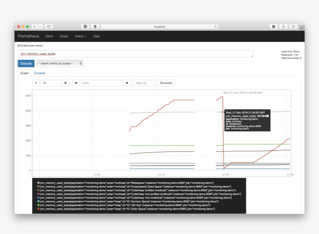
Task: Toggle G1 Eden Space series in legend
Action: click(38, 209)
